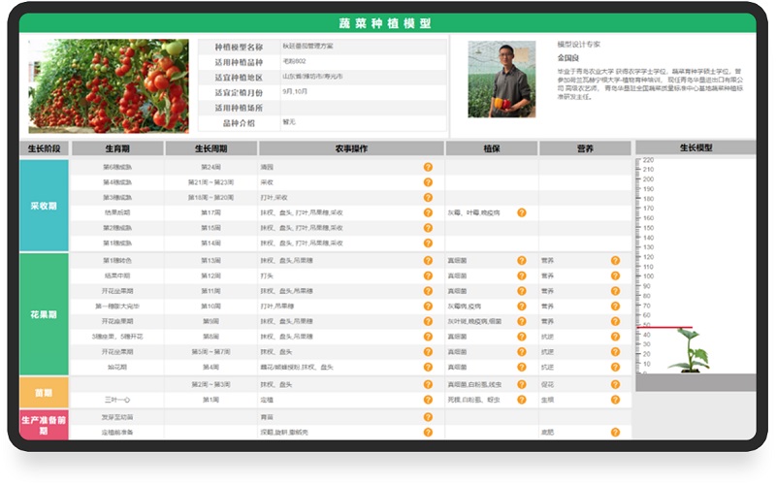Click help icon next to 底肥 nutrition
Image resolution: width=776 pixels, height=486 pixels.
pyautogui.click(x=615, y=432)
